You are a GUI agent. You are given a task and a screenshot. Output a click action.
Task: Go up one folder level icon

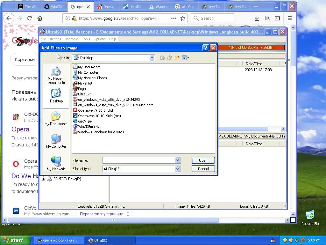click(169, 58)
